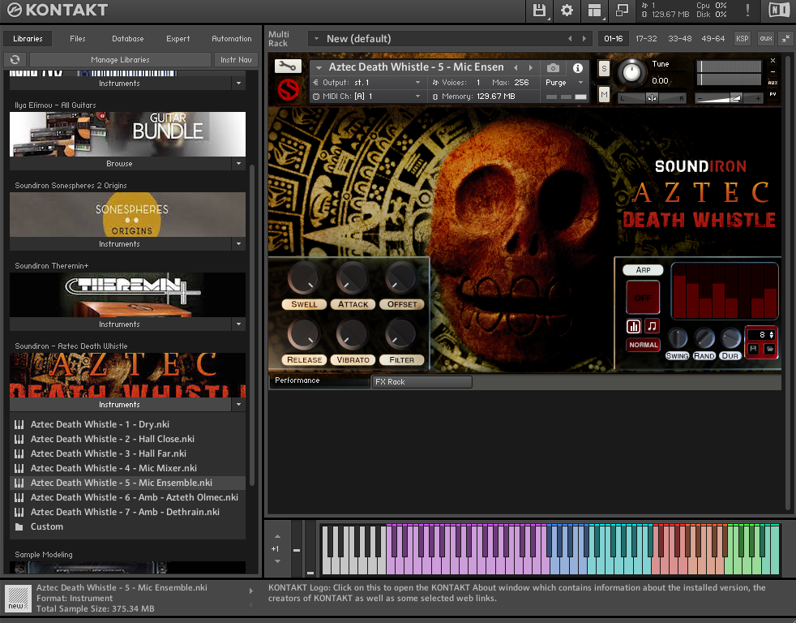Toggle the ARP button

tap(643, 270)
